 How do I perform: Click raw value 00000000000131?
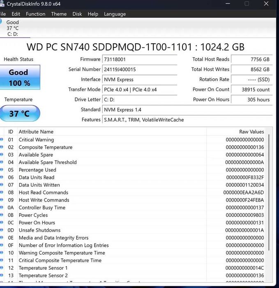coord(245,222)
